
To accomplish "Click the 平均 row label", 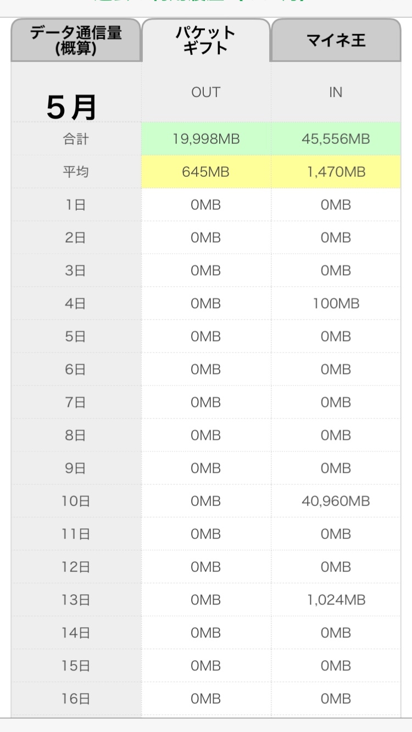I will (x=76, y=172).
